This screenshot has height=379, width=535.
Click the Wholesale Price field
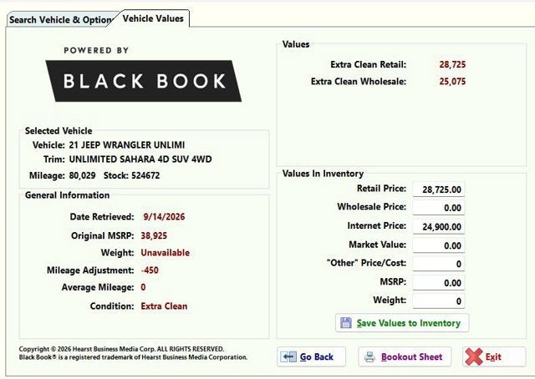[x=438, y=208]
